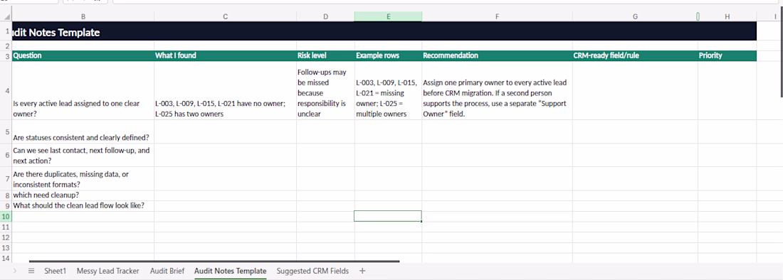Click the cell about every active lead owner
783x280 pixels.
[x=83, y=91]
